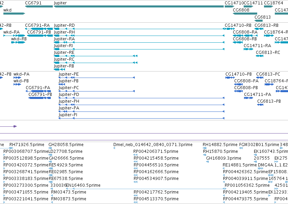Select the short Jupiter-RB transcript
The width and height of the screenshot is (288, 204).
[x=59, y=69]
